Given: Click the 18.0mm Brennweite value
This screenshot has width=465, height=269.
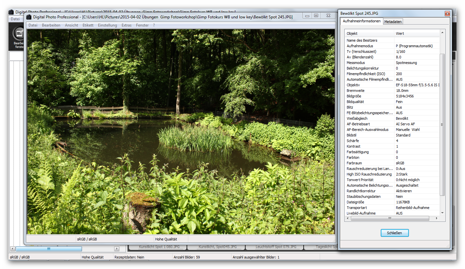Looking at the screenshot, I should point(402,91).
